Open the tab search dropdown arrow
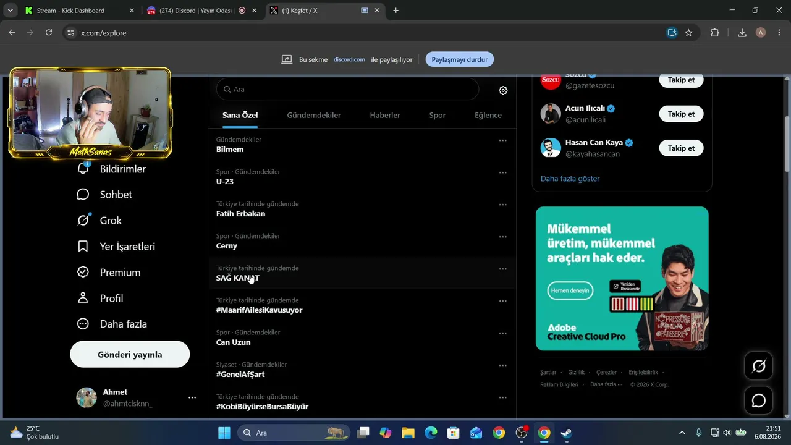This screenshot has height=445, width=791. point(11,11)
